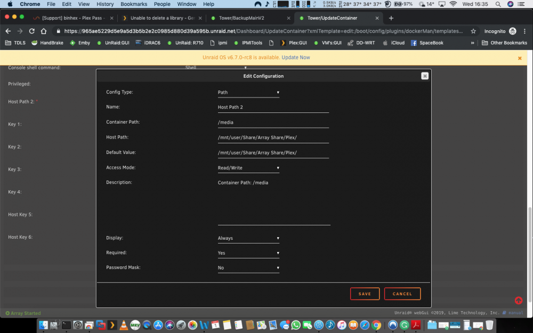Go to the browser home page

click(44, 31)
